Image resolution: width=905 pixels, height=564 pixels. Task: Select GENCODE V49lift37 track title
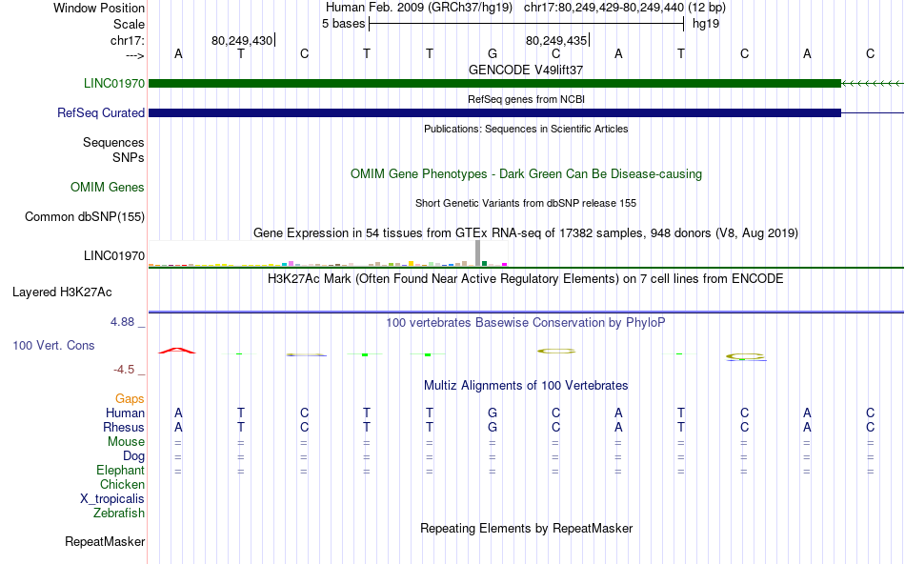(526, 70)
